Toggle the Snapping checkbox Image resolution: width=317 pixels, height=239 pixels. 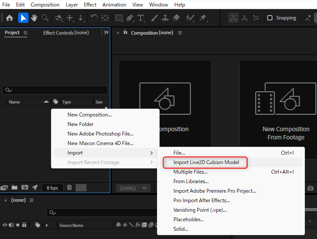coord(270,18)
